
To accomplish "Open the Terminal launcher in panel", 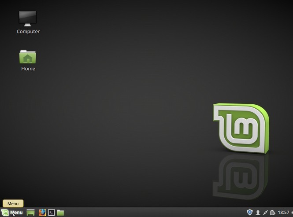I will (x=52, y=213).
